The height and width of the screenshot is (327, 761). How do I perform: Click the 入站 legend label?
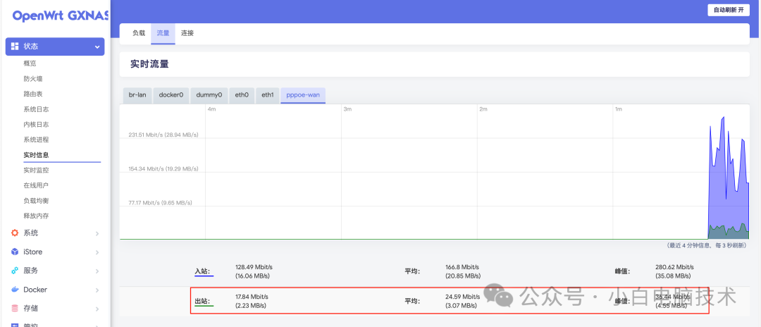202,271
